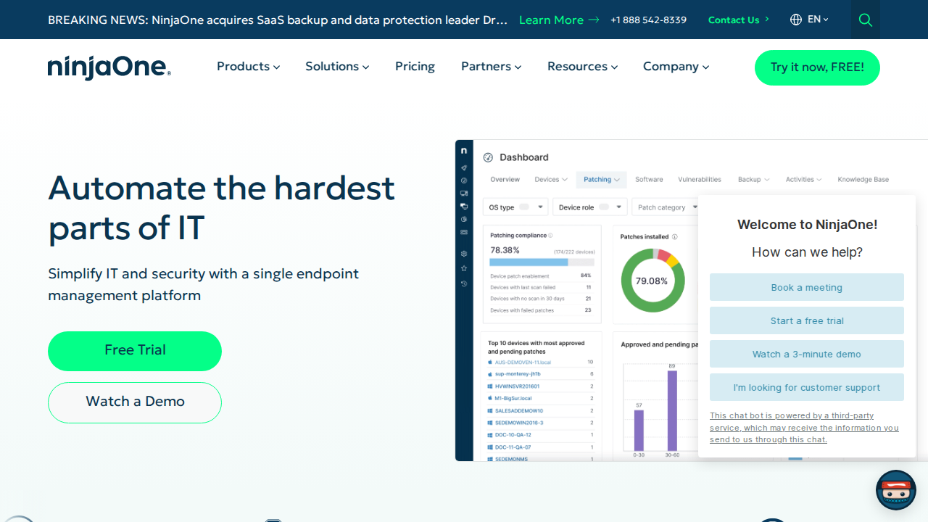Click the info icon beside Patching compliance

click(550, 236)
